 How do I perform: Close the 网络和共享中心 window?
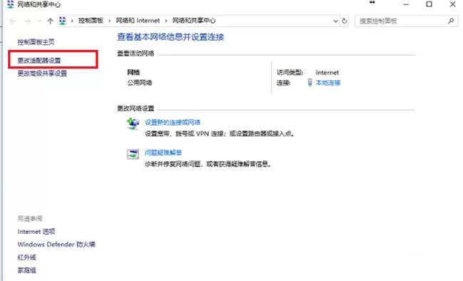pos(452,4)
